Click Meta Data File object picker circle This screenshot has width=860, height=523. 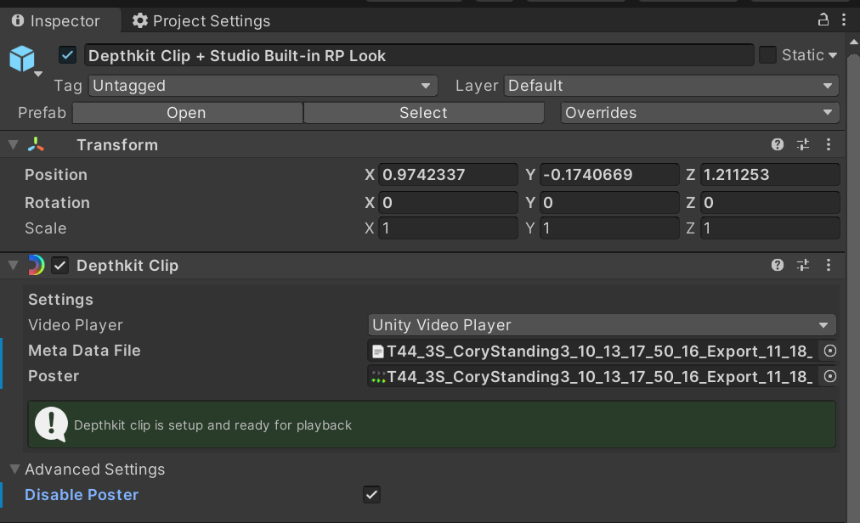(829, 351)
